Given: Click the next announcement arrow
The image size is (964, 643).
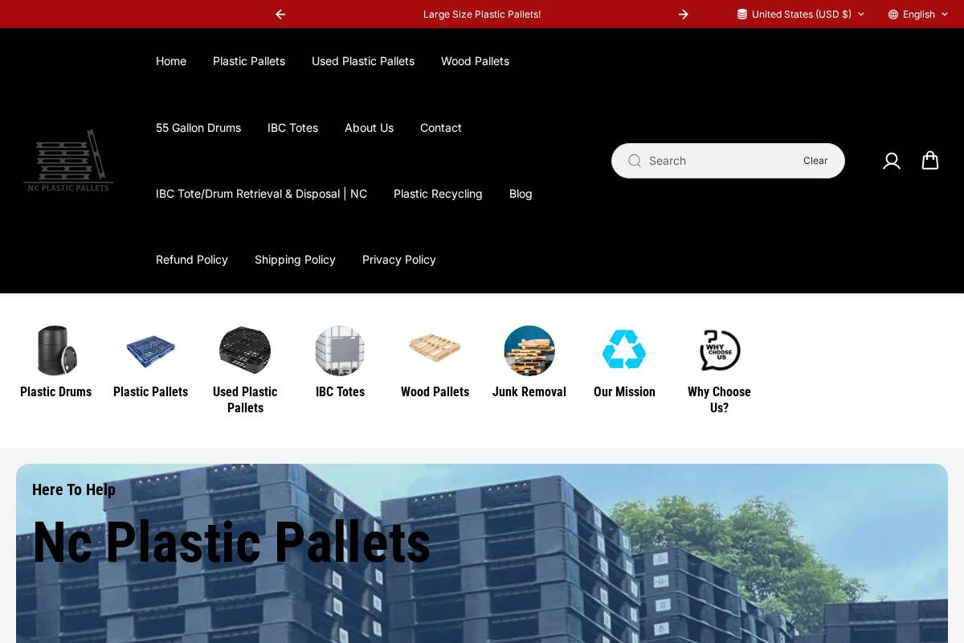Looking at the screenshot, I should pyautogui.click(x=684, y=14).
